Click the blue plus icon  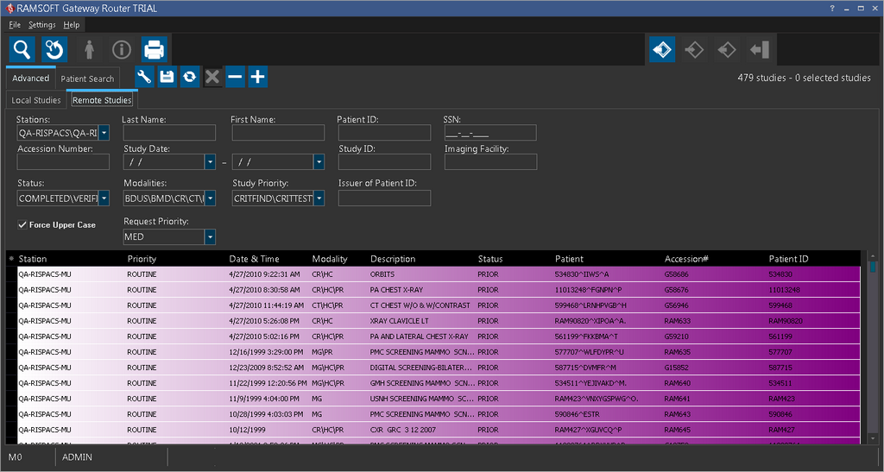click(x=257, y=77)
